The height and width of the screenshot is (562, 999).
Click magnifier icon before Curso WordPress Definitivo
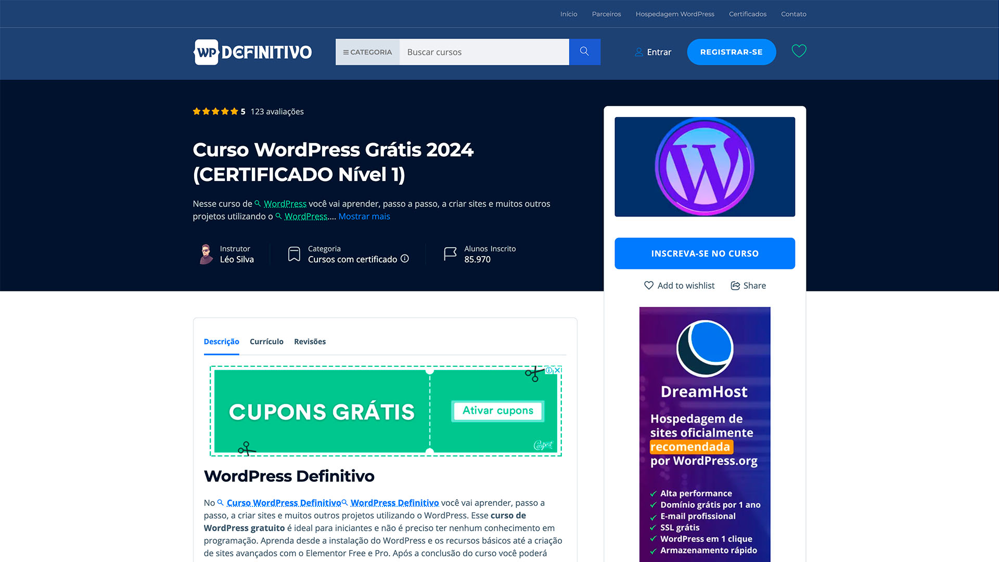[221, 503]
